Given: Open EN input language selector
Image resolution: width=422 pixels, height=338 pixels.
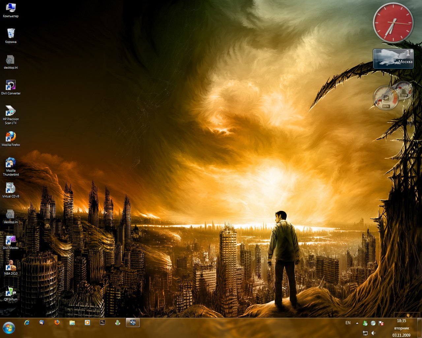Looking at the screenshot, I should coord(348,323).
